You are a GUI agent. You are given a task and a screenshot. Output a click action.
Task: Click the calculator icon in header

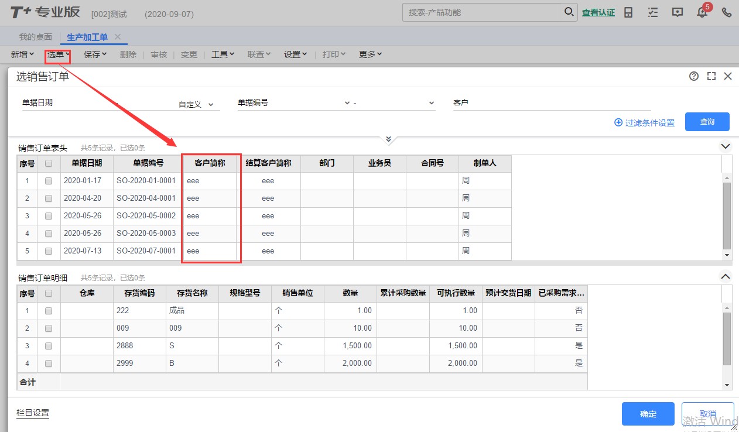tap(628, 12)
